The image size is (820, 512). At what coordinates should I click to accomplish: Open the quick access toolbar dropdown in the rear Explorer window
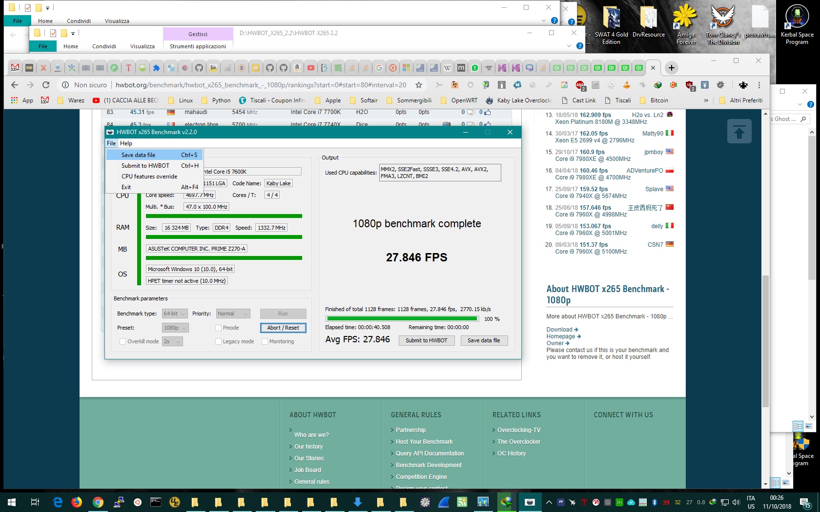coord(48,8)
